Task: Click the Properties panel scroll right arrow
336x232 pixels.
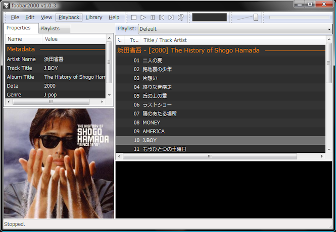Action: [x=102, y=102]
